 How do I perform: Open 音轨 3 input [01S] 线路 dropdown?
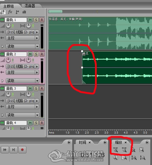(x=22, y=101)
